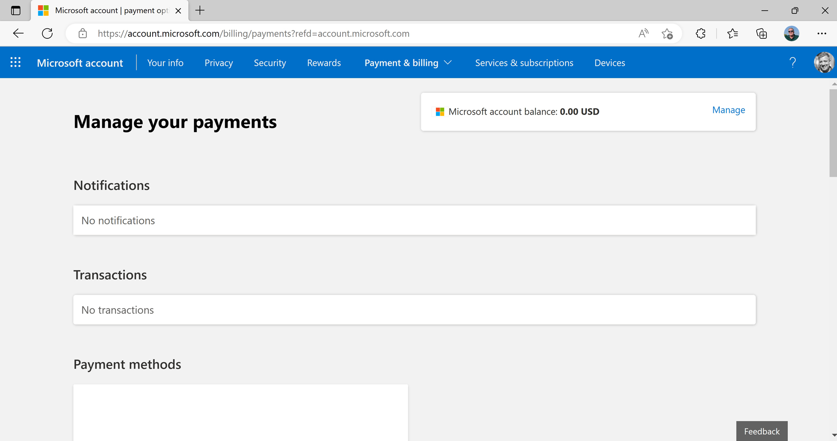Open the Favorites list icon
Viewport: 837px width, 441px height.
tap(732, 34)
